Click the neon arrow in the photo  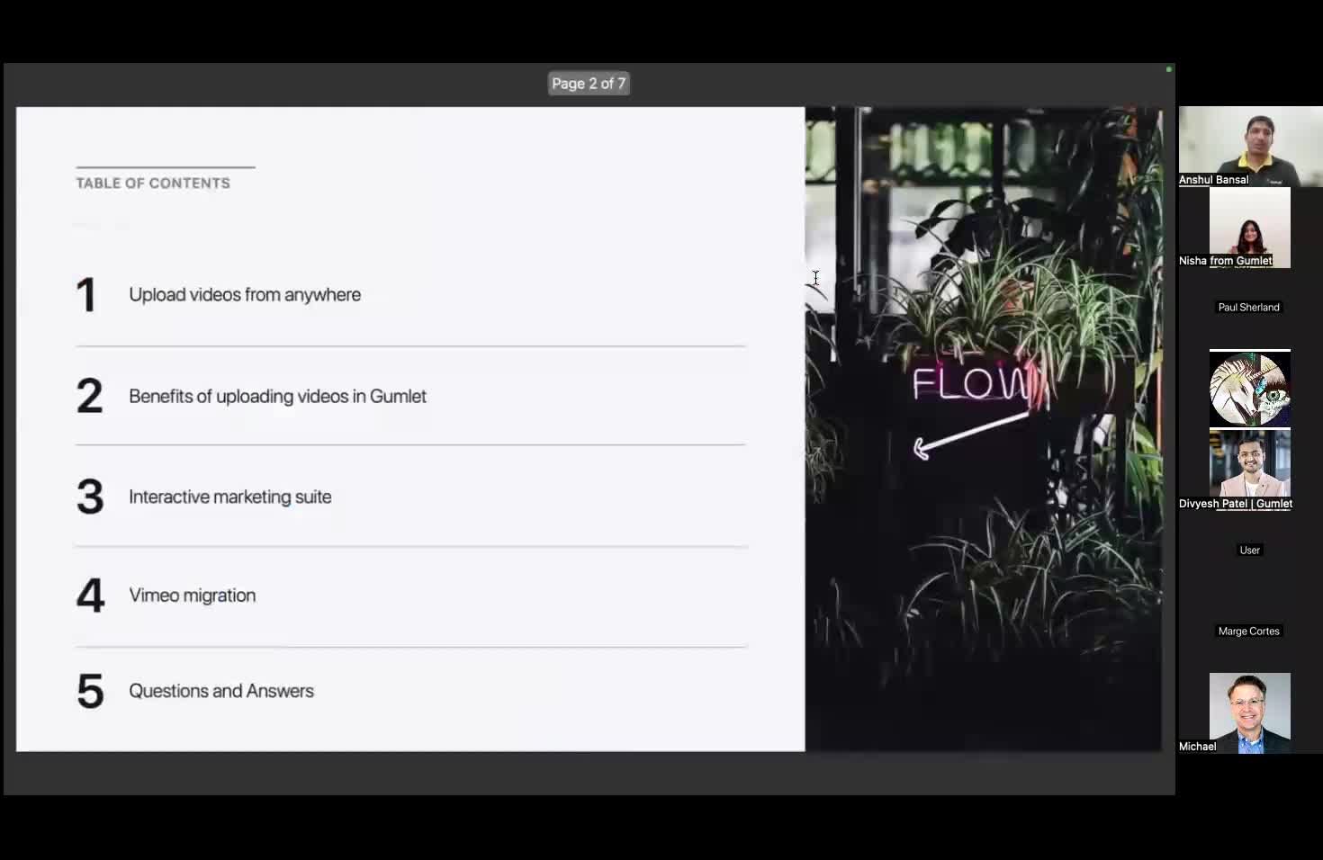tap(970, 435)
